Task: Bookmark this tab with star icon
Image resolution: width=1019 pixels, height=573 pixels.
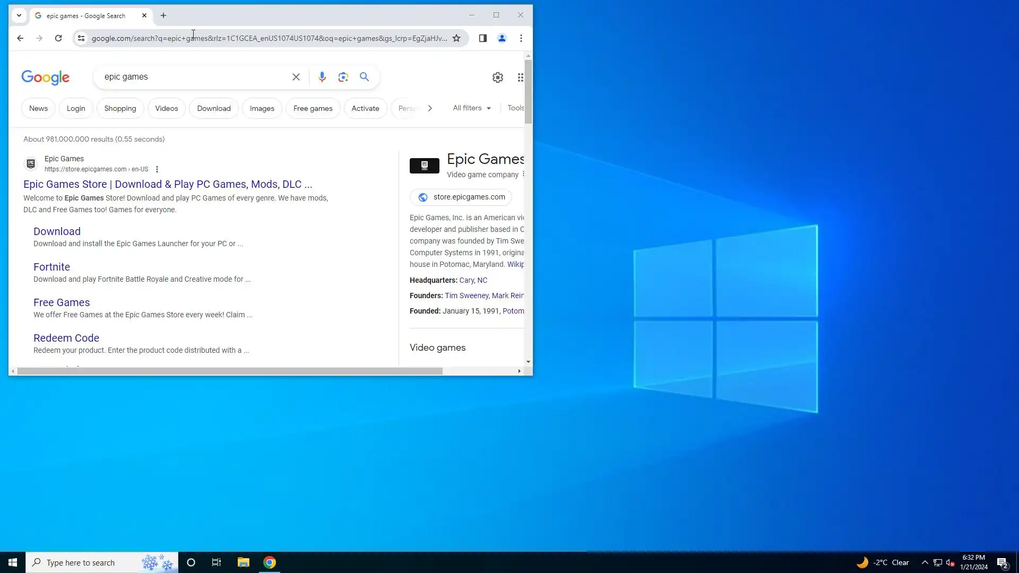Action: [x=456, y=38]
